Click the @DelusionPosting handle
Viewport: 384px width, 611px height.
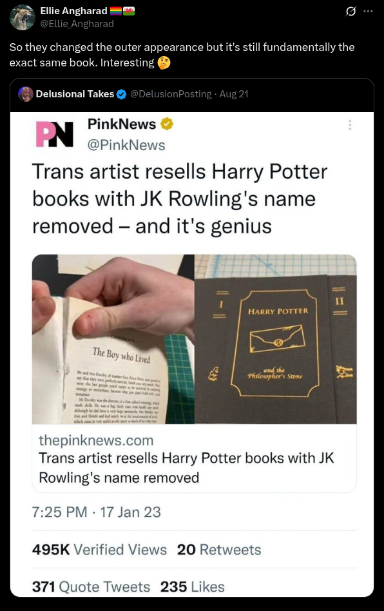pyautogui.click(x=171, y=94)
